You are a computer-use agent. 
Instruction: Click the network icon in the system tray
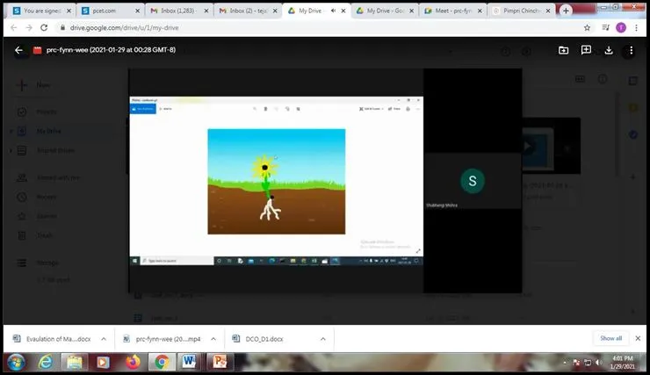588,363
